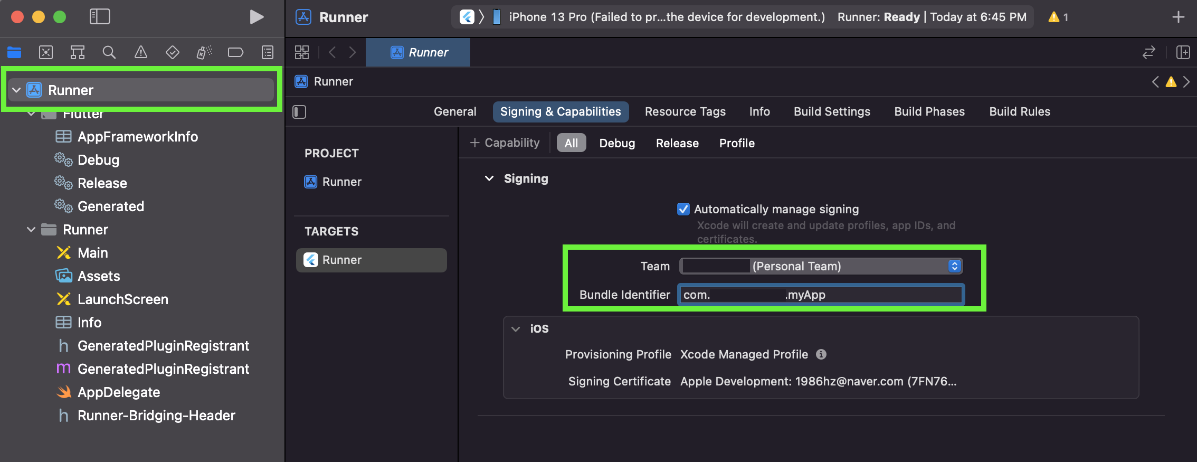Screen dimensions: 1197x462
Task: Go back with the left arrow
Action: (x=332, y=52)
